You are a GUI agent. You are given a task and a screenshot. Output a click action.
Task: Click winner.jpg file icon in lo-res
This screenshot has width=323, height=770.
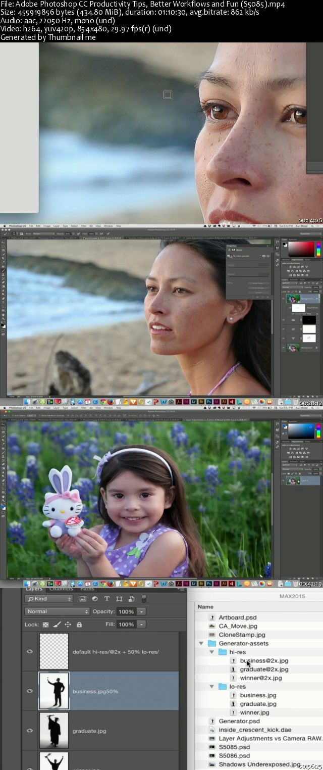point(233,712)
